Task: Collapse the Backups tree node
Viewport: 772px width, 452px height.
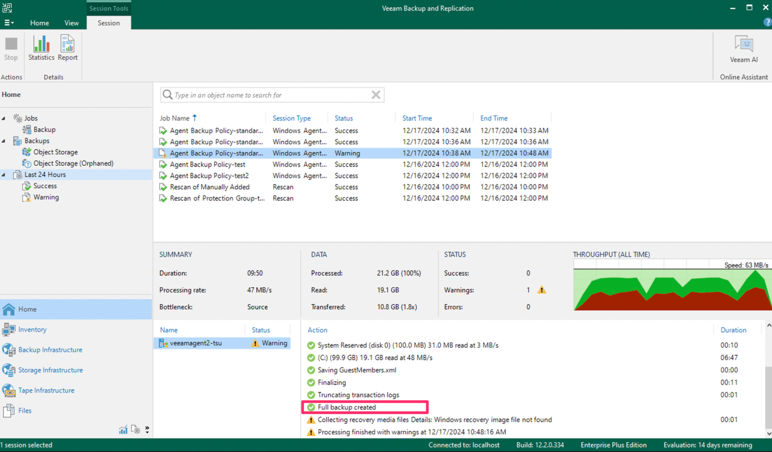Action: point(4,141)
